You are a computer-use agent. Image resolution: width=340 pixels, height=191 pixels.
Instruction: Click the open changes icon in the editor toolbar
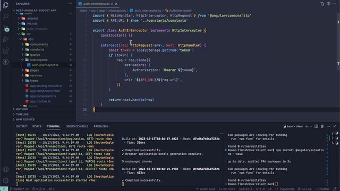(322, 4)
